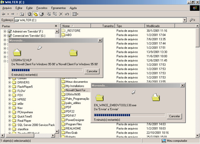Go up one folder level icon

[22, 14]
